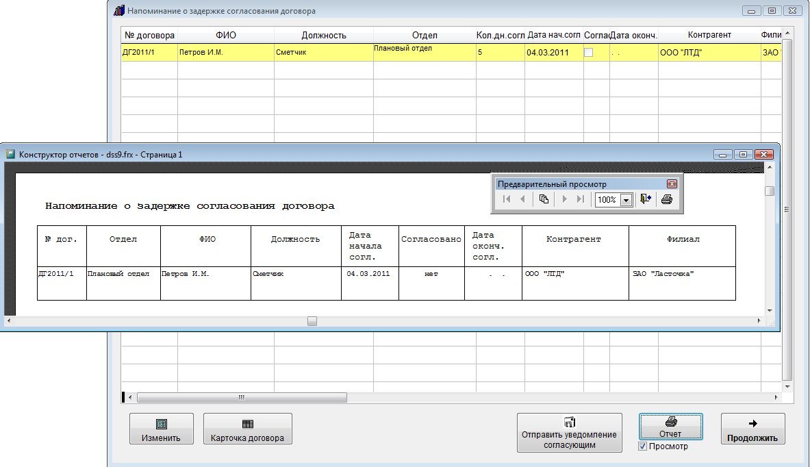Click the report preview horizontal scrollbar thumb
Screen dimensions: 810x467
(x=312, y=320)
